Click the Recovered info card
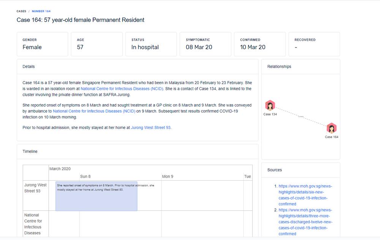This screenshot has width=380, height=240. click(x=314, y=44)
